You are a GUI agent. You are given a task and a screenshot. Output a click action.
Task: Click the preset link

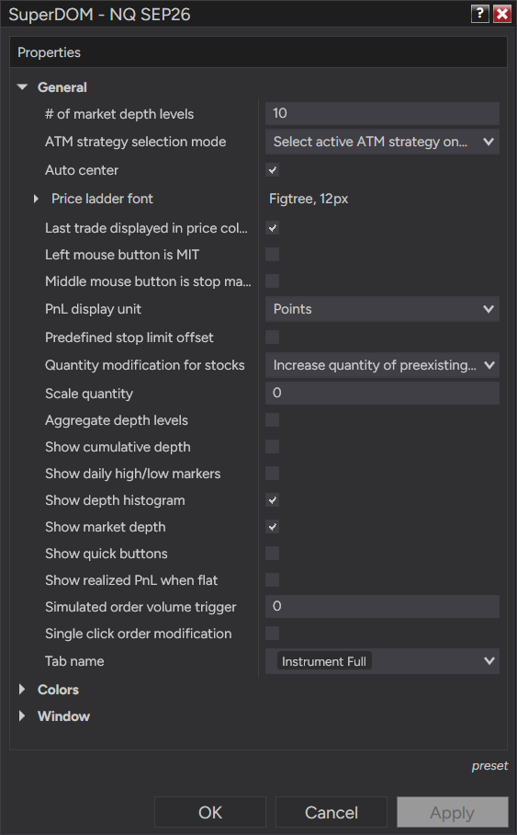pos(489,766)
